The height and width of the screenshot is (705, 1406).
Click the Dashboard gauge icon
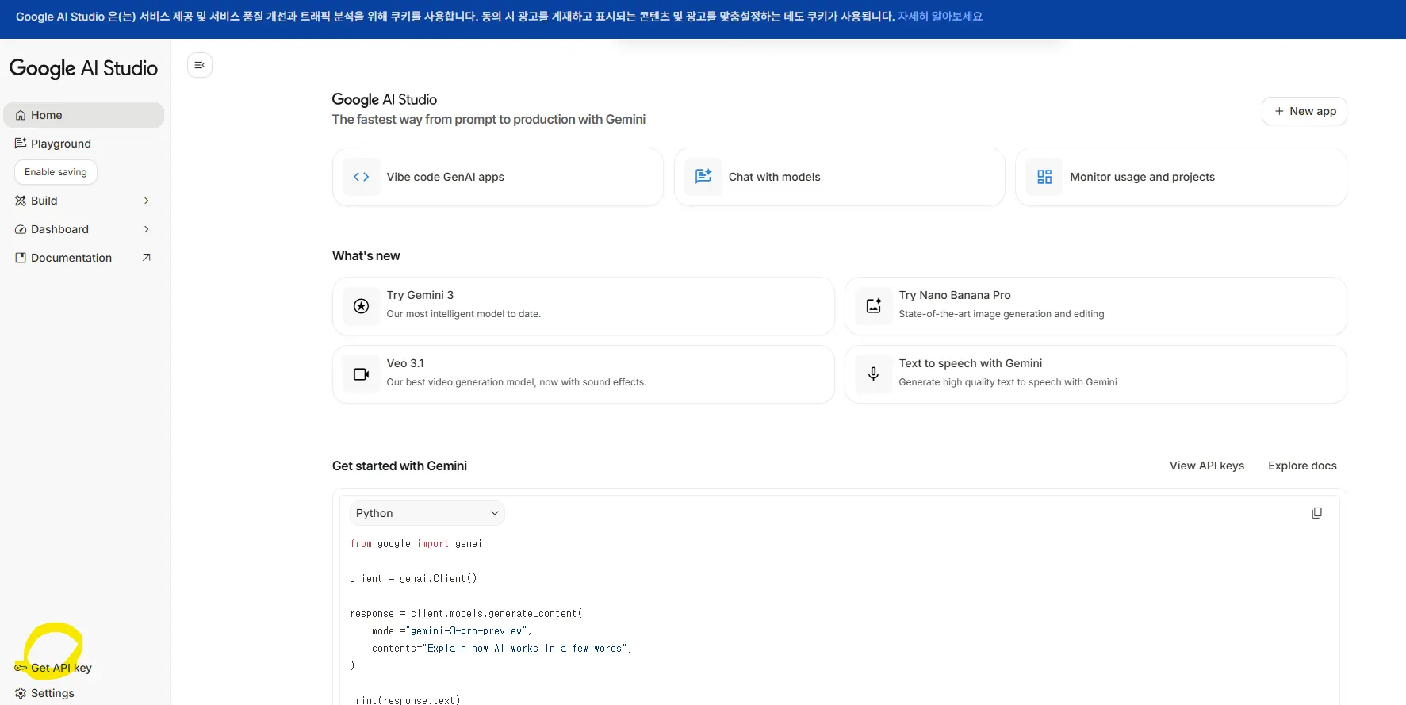coord(21,229)
